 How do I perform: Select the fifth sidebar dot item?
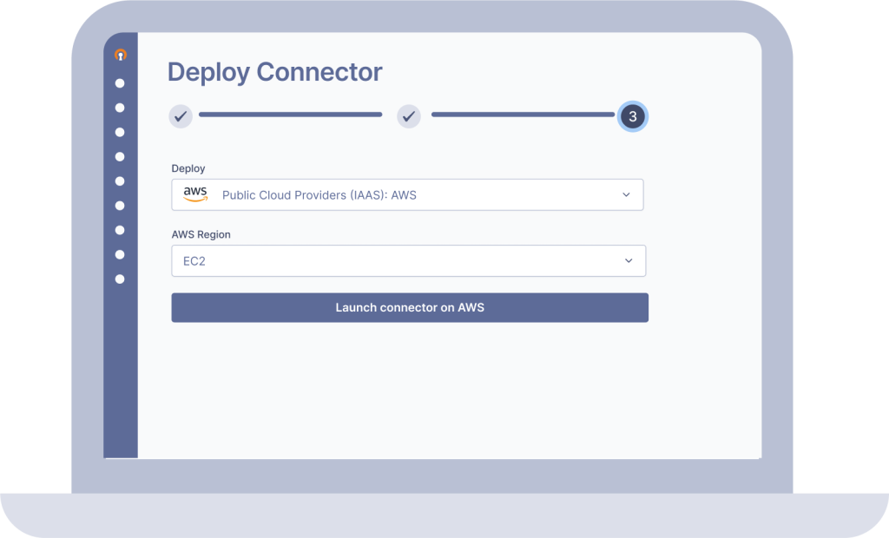[120, 181]
